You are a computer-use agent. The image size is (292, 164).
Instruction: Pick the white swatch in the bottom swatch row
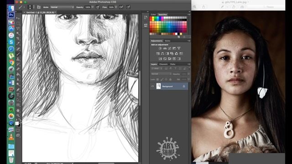pos(176,34)
